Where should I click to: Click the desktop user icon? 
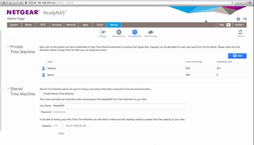pos(43,68)
